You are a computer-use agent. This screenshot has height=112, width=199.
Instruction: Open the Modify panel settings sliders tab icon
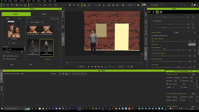pyautogui.click(x=149, y=12)
